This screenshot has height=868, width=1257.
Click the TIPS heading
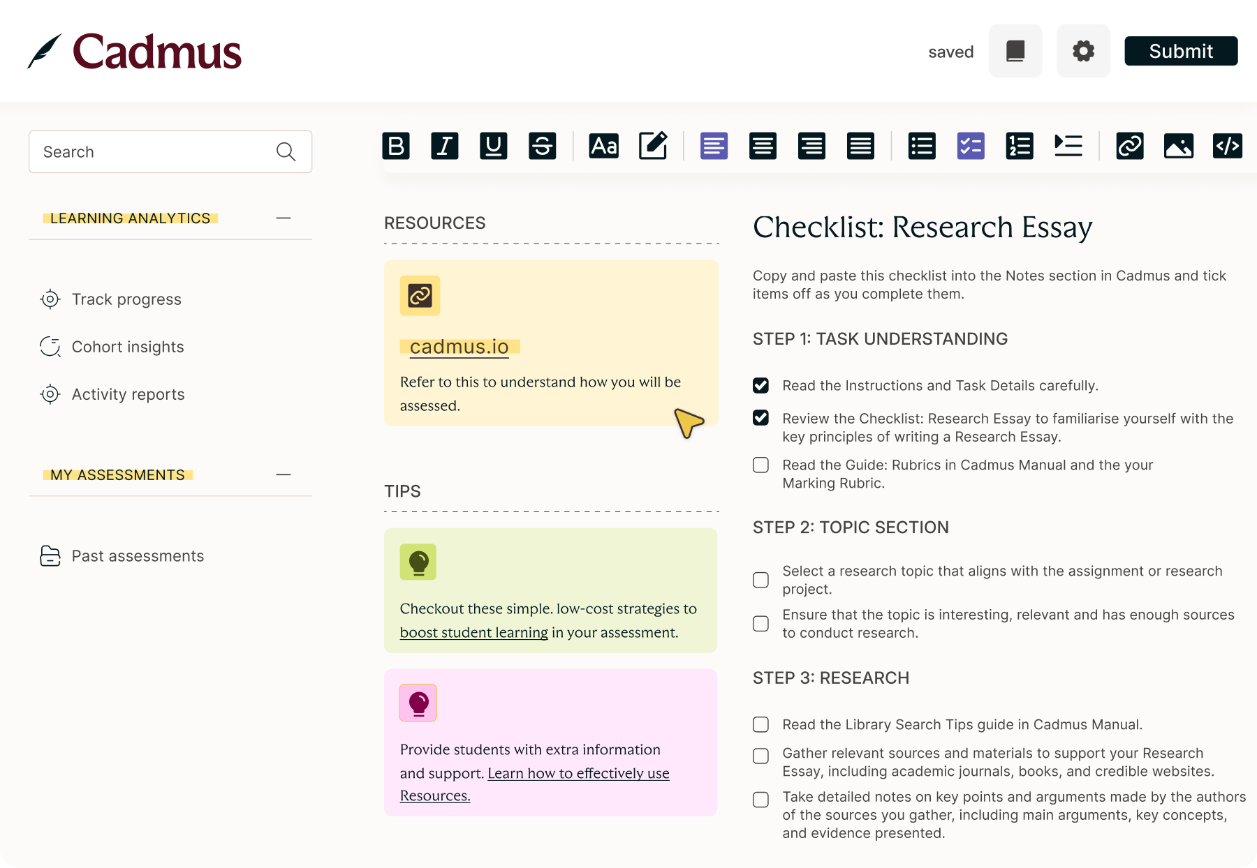coord(402,491)
